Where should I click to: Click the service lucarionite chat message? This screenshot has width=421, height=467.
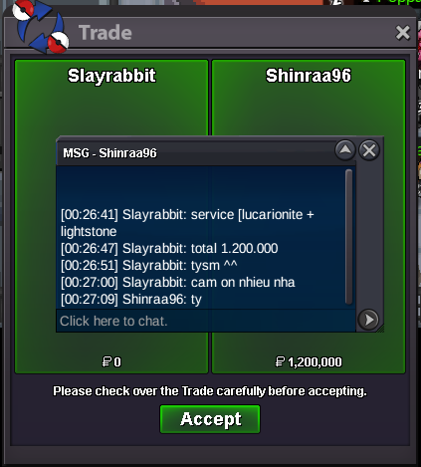click(x=187, y=223)
